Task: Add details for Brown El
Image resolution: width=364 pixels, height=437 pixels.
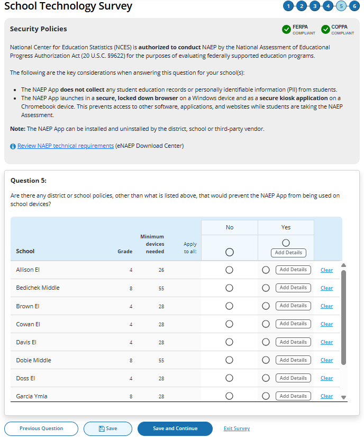Action: 293,306
